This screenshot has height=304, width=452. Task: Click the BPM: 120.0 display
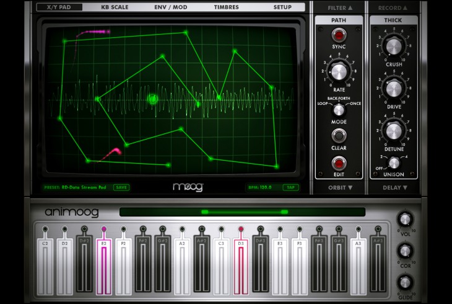260,187
